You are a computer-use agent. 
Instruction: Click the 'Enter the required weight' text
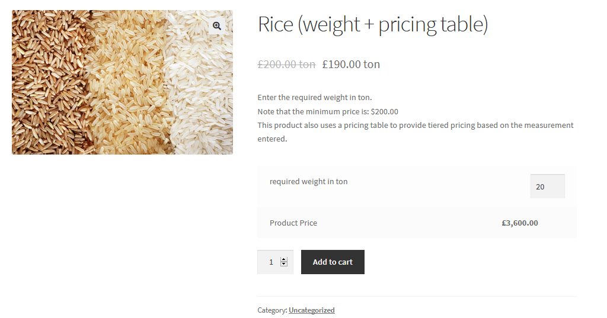point(314,97)
